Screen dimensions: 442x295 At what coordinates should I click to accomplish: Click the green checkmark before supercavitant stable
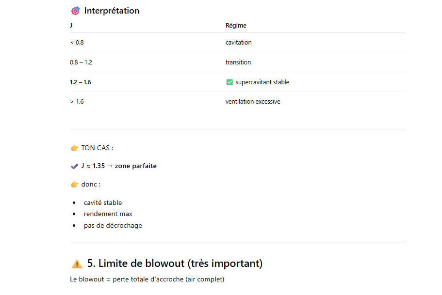[x=229, y=82]
